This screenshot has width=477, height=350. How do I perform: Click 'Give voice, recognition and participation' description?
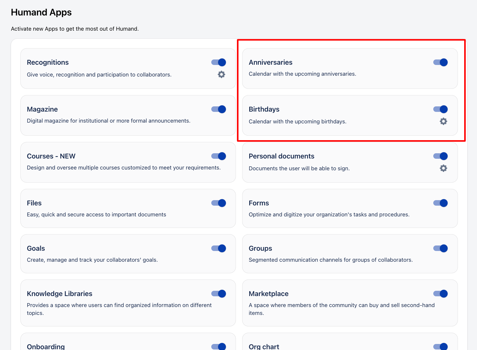coord(99,75)
